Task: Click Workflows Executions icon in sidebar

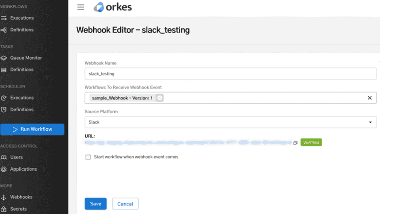Action: coord(3,18)
